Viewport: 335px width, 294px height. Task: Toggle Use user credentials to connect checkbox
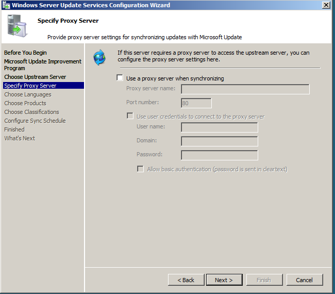[130, 116]
